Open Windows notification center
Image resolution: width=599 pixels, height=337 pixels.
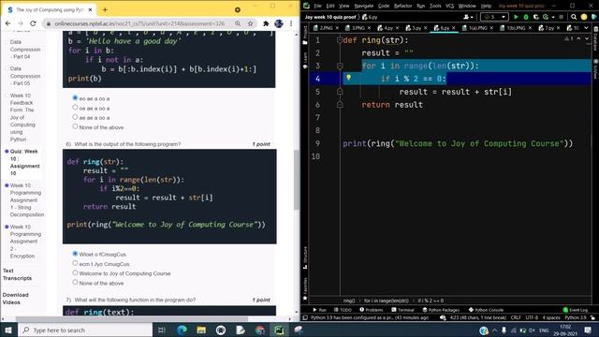[x=588, y=330]
